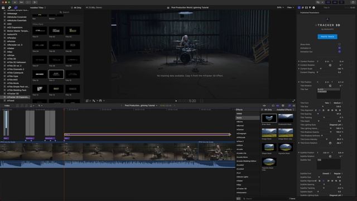Image resolution: width=357 pixels, height=201 pixels.
Task: Select the mTitle Cyberpunk category
Action: pos(15,73)
